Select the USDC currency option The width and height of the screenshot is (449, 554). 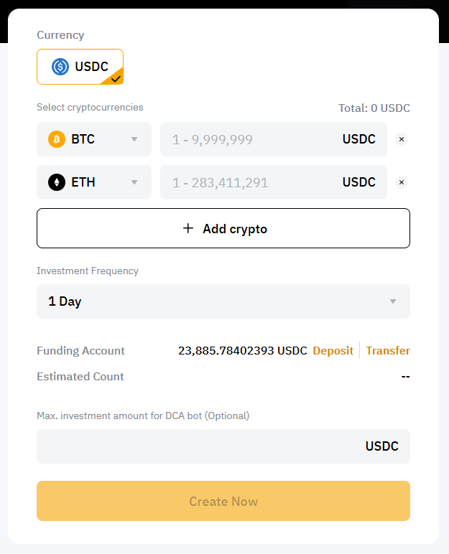tap(80, 67)
